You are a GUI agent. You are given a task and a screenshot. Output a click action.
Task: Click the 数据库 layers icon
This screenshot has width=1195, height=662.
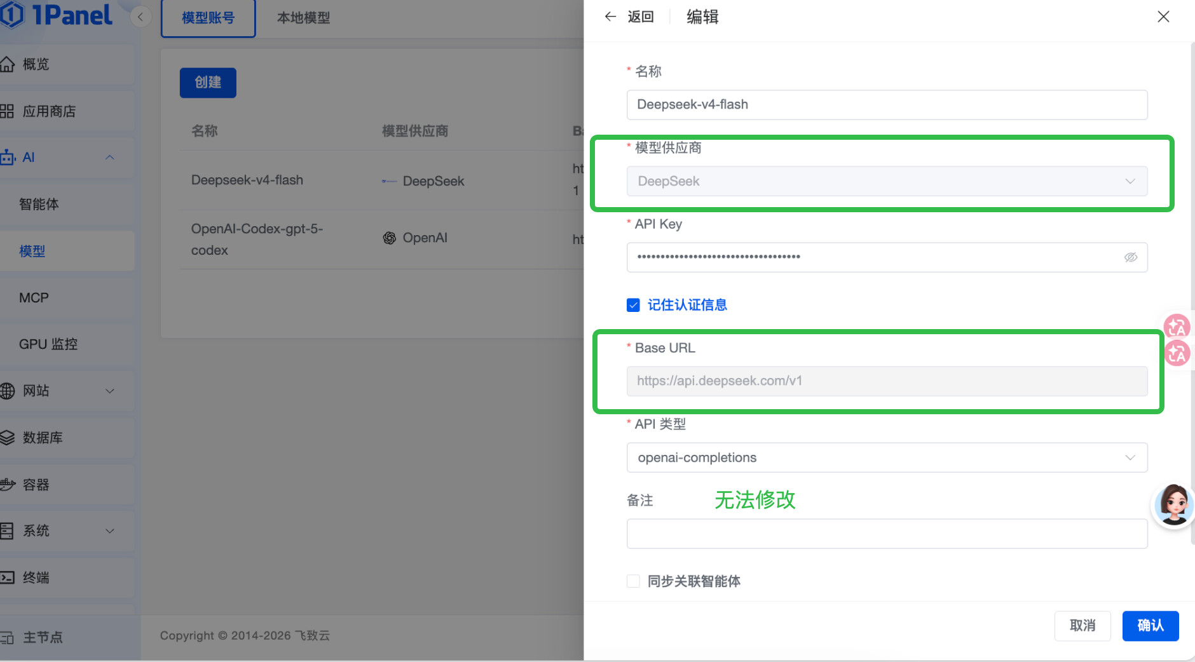(7, 438)
